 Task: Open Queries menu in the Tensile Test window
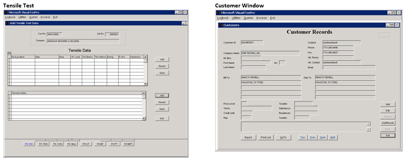point(33,17)
